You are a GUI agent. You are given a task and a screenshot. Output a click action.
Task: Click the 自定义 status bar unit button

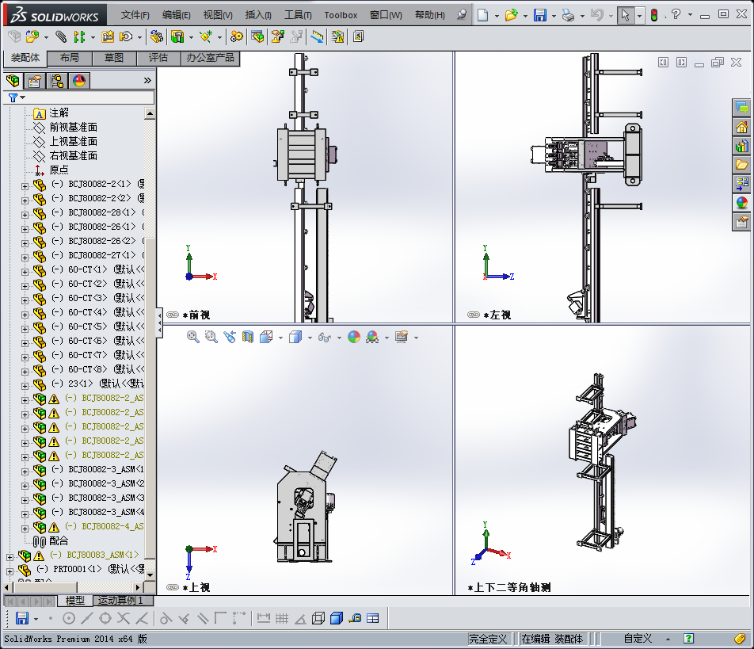pos(638,638)
